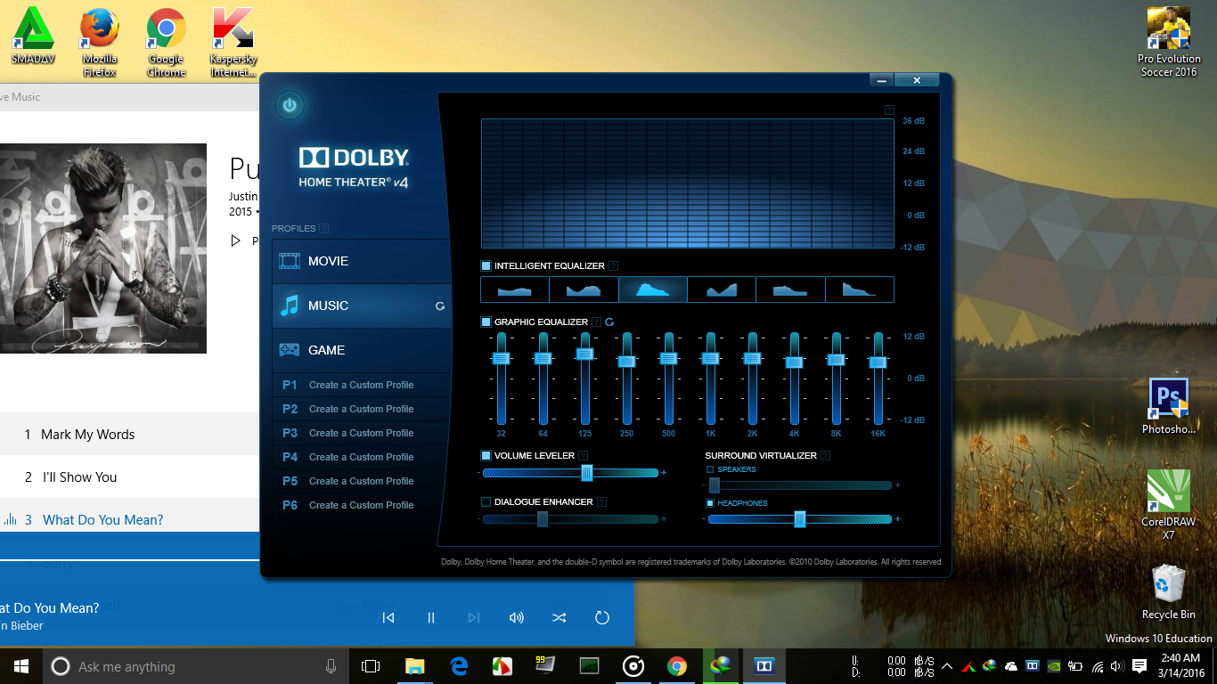The image size is (1217, 684).
Task: Create custom profile P6
Action: 362,505
